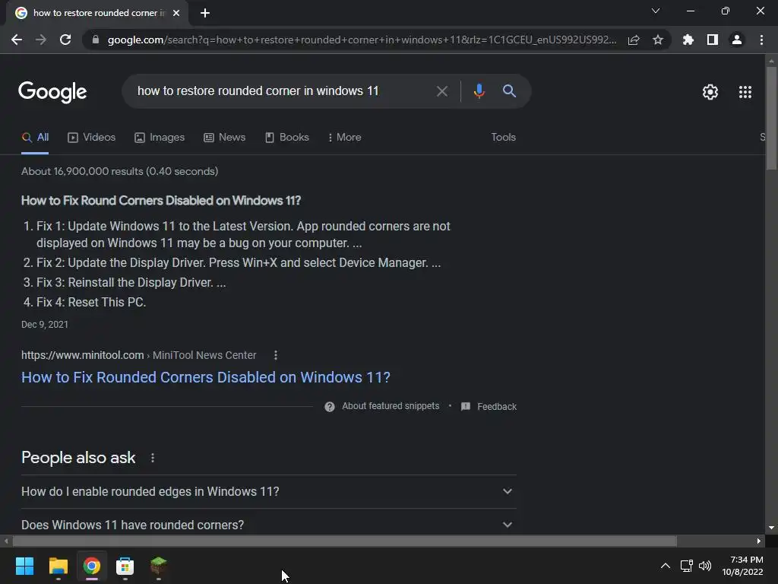The width and height of the screenshot is (778, 584).
Task: Open How to Fix Rounded Corners link
Action: pos(205,377)
